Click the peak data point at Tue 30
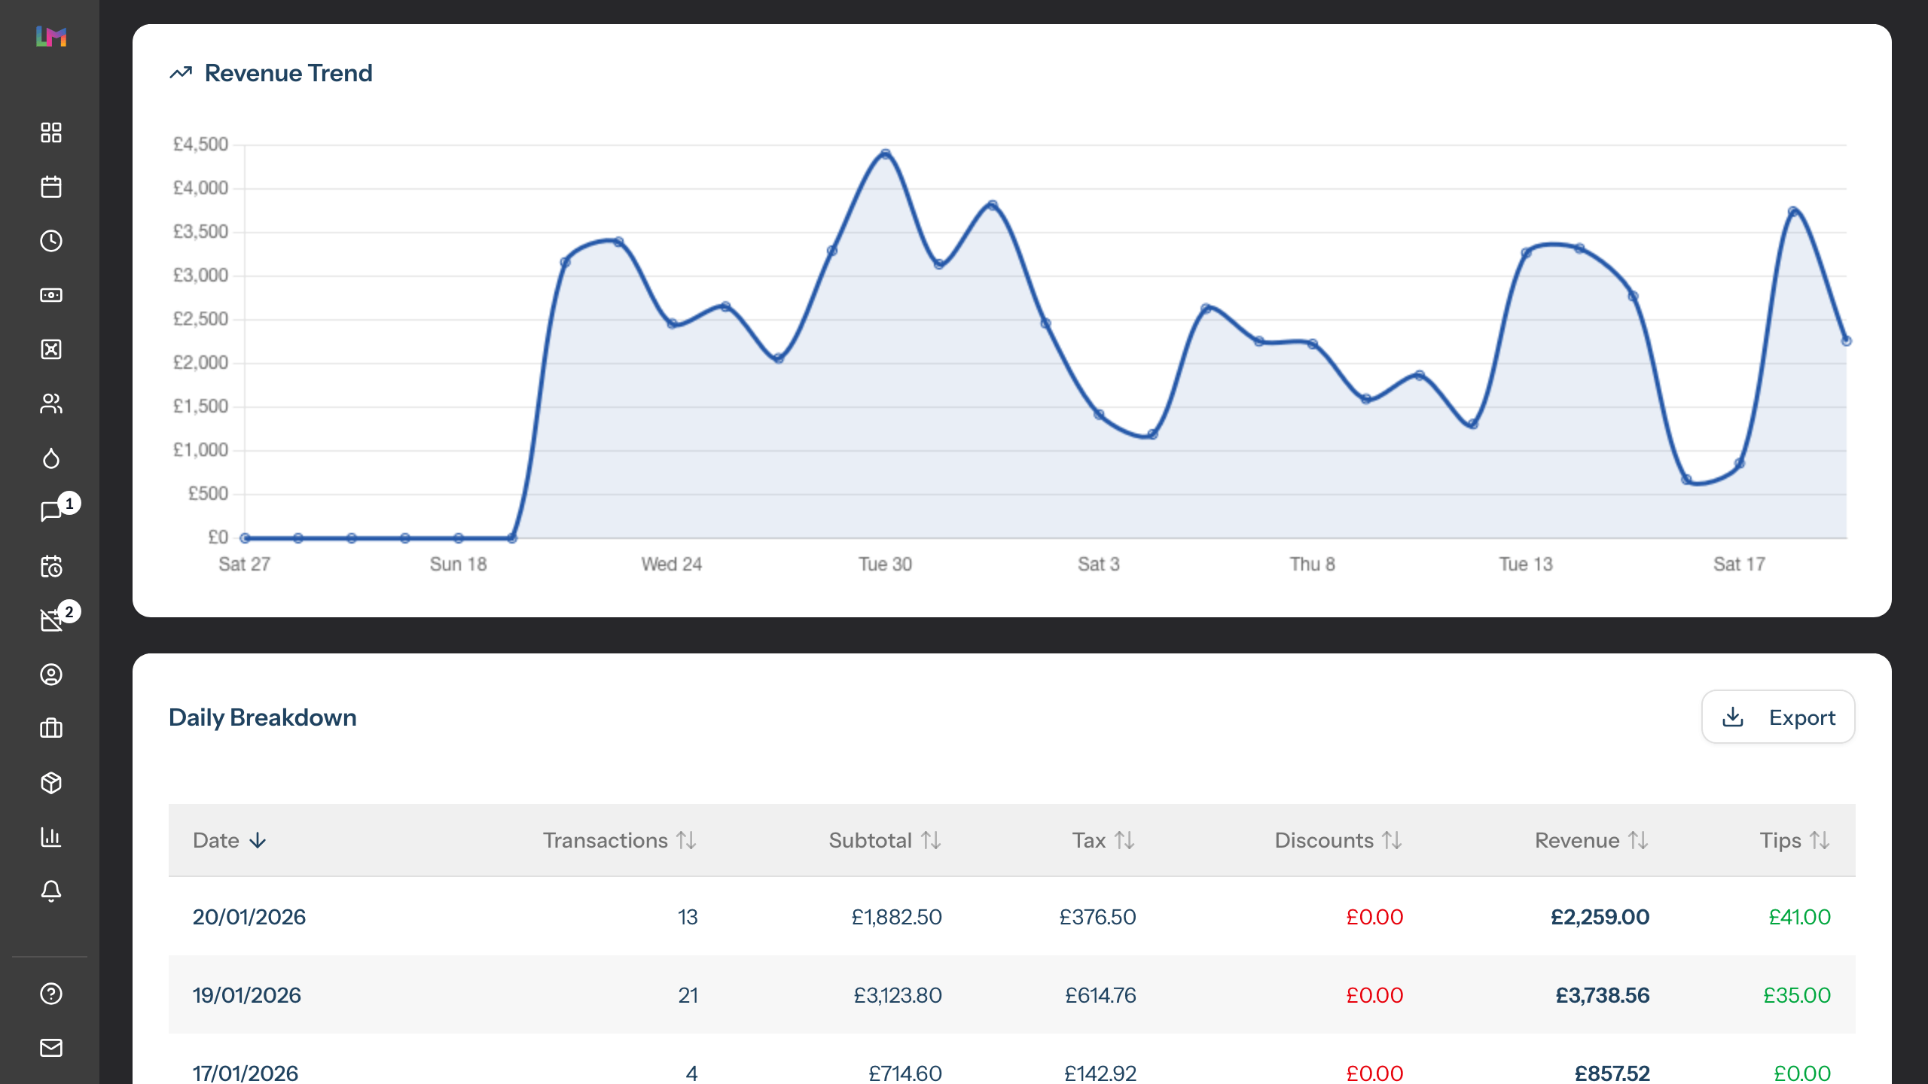The width and height of the screenshot is (1928, 1084). point(886,154)
